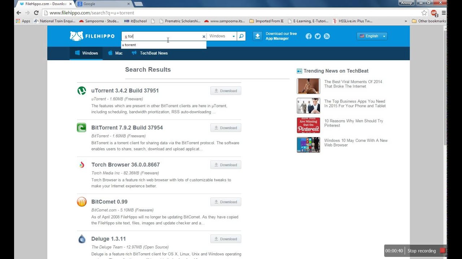The image size is (462, 259).
Task: Open Best Viral Moments Of 2014 article
Action: (x=353, y=84)
